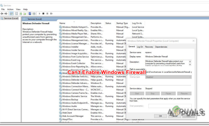Click gear icon beside Windows Backup
This screenshot has height=126, width=209.
click(x=61, y=100)
